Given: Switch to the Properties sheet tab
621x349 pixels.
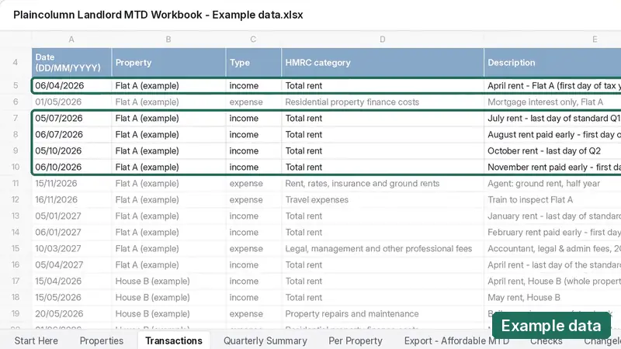Looking at the screenshot, I should coord(102,340).
